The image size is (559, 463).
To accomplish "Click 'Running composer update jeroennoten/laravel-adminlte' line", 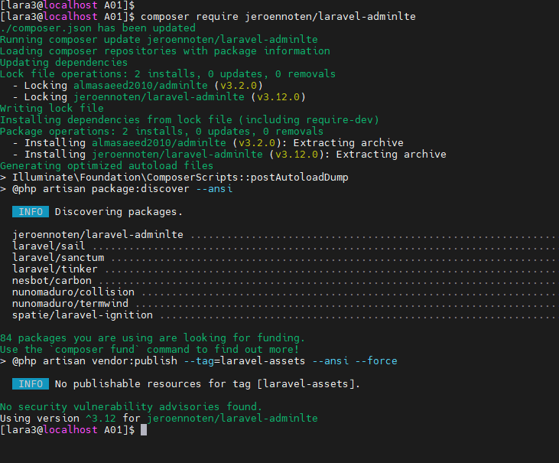I will click(x=159, y=40).
